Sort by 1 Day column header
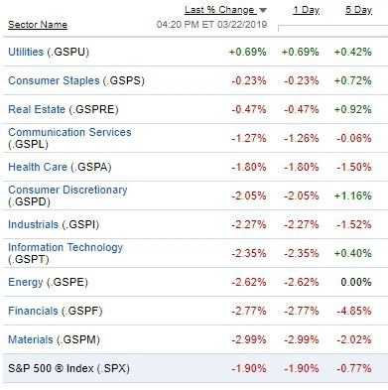The width and height of the screenshot is (388, 390). pos(307,10)
